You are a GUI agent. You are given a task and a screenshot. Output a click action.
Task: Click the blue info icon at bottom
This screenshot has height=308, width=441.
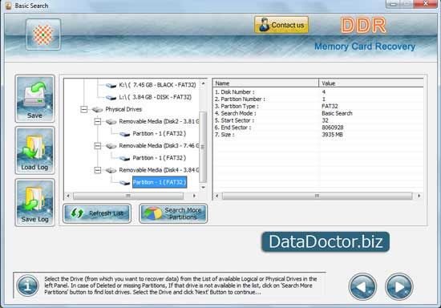(x=27, y=286)
